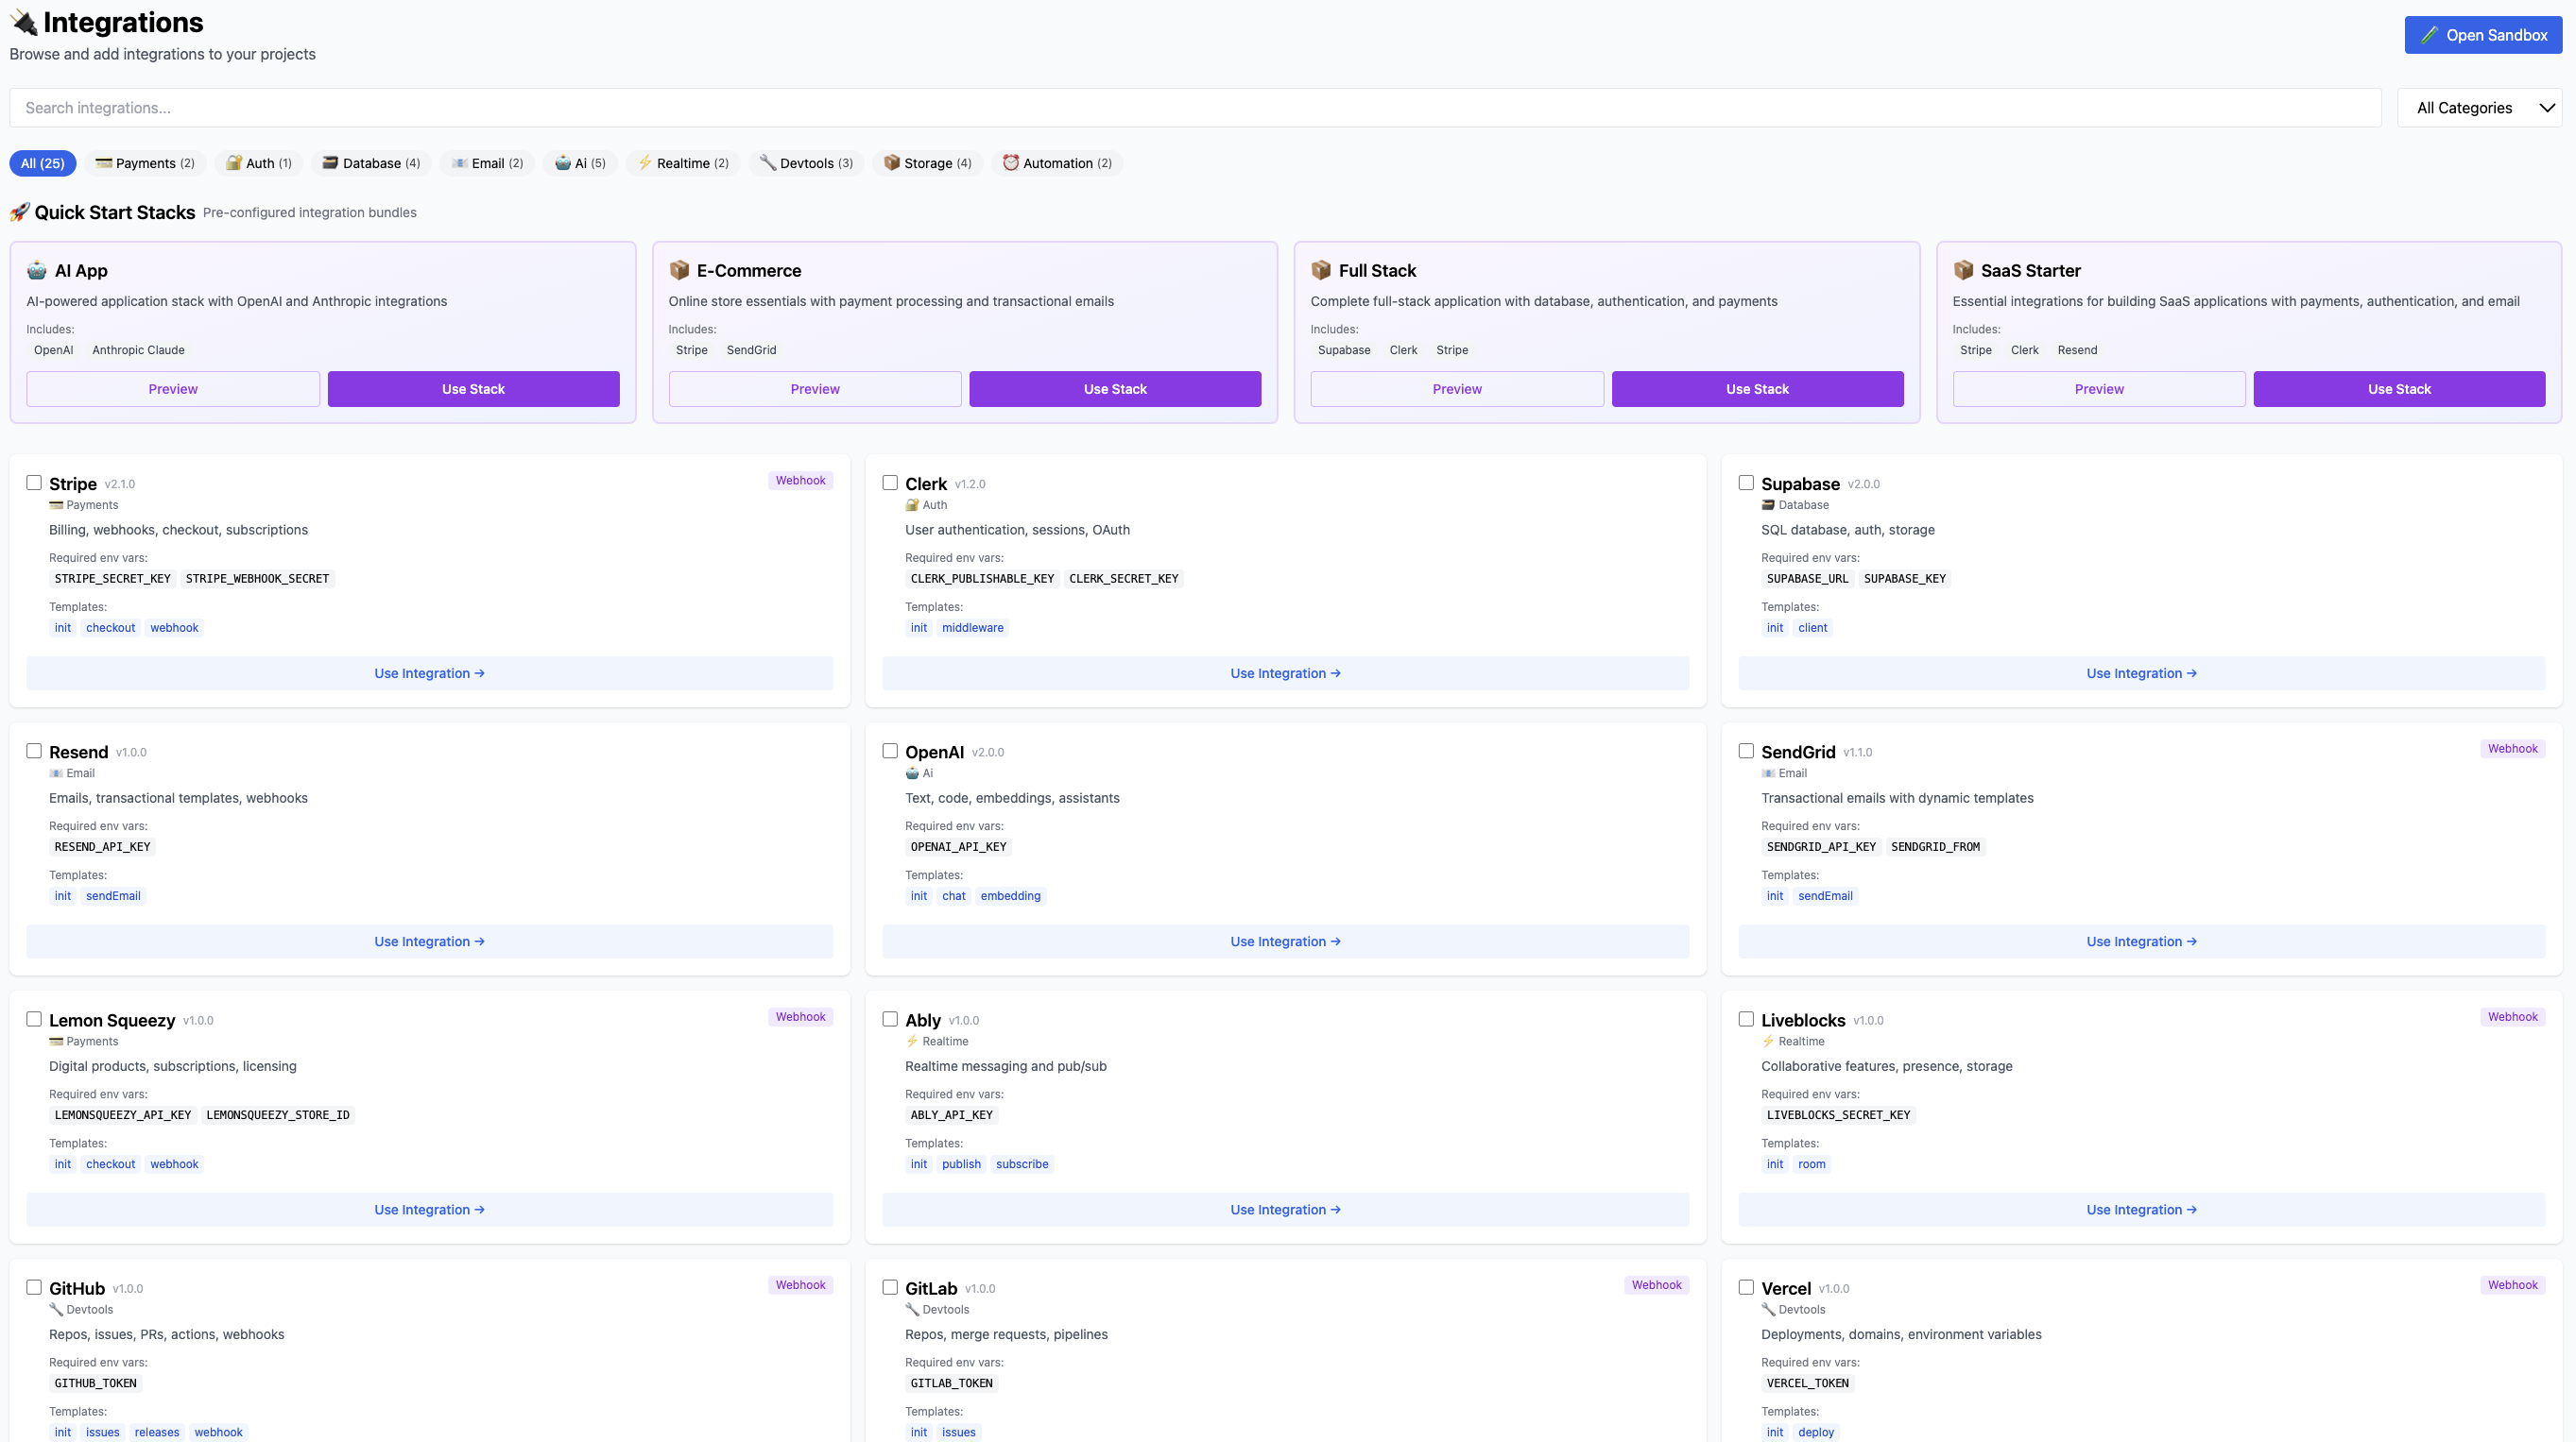Select the Supabase integration checkbox

(x=1746, y=482)
